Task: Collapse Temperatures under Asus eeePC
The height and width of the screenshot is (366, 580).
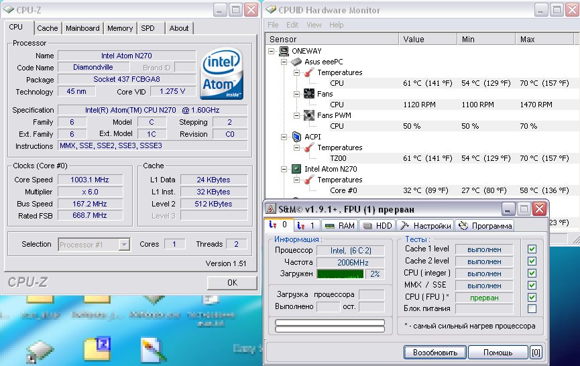Action: pyautogui.click(x=296, y=72)
